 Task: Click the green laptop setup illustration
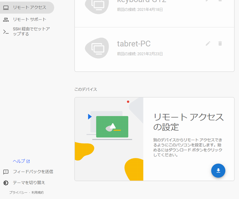[x=112, y=127]
